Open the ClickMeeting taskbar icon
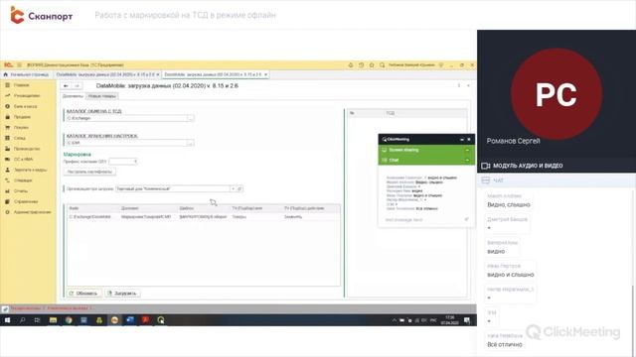 161,320
